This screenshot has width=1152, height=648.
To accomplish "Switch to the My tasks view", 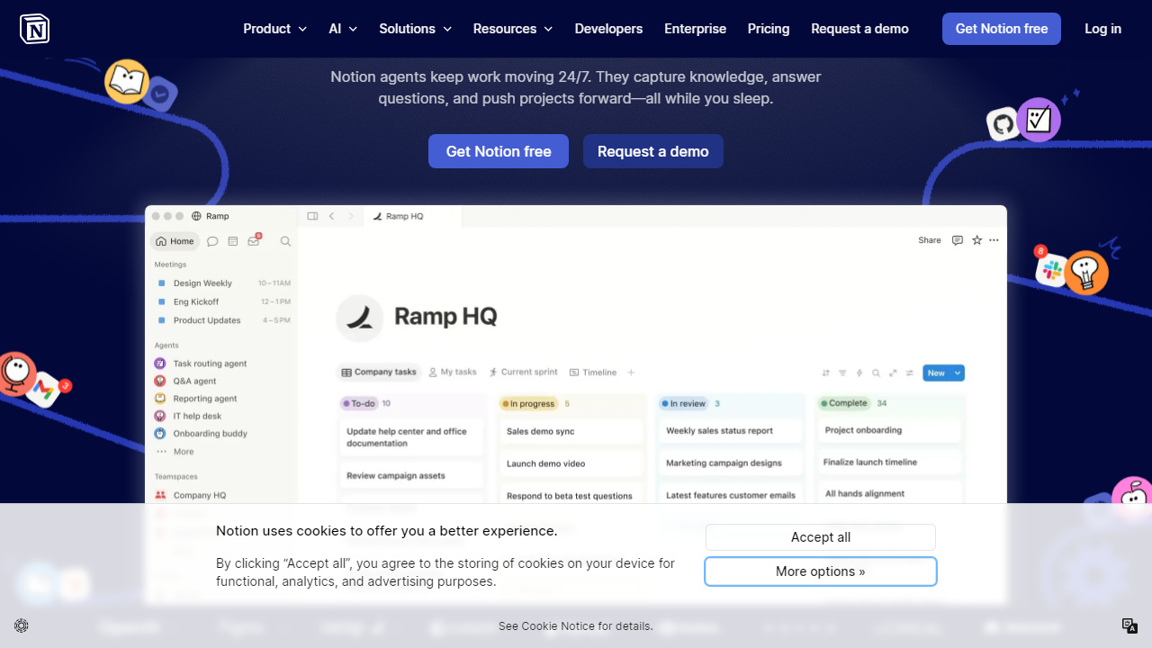I will [453, 372].
